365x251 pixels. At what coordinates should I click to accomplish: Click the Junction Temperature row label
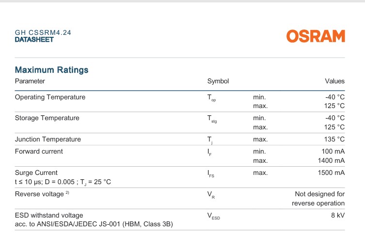48,139
